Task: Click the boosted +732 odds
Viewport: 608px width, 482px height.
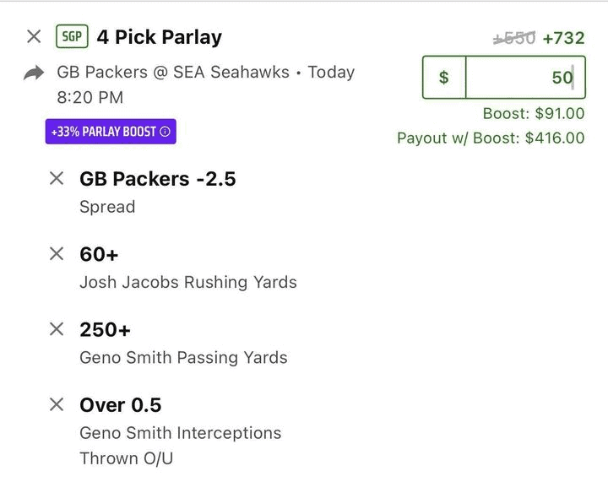Action: [563, 38]
